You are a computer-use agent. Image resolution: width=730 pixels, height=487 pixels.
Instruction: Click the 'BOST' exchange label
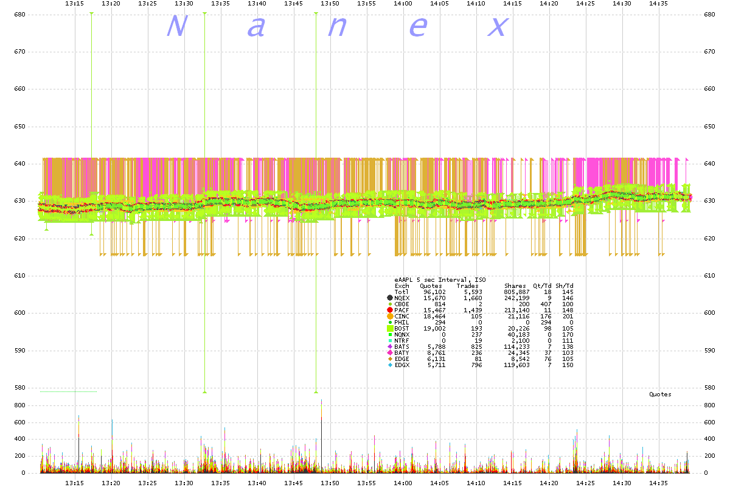coord(402,328)
